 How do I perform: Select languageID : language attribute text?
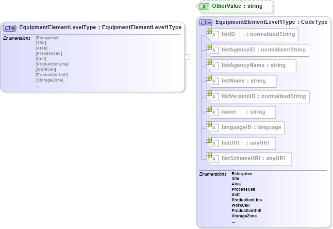pyautogui.click(x=251, y=127)
